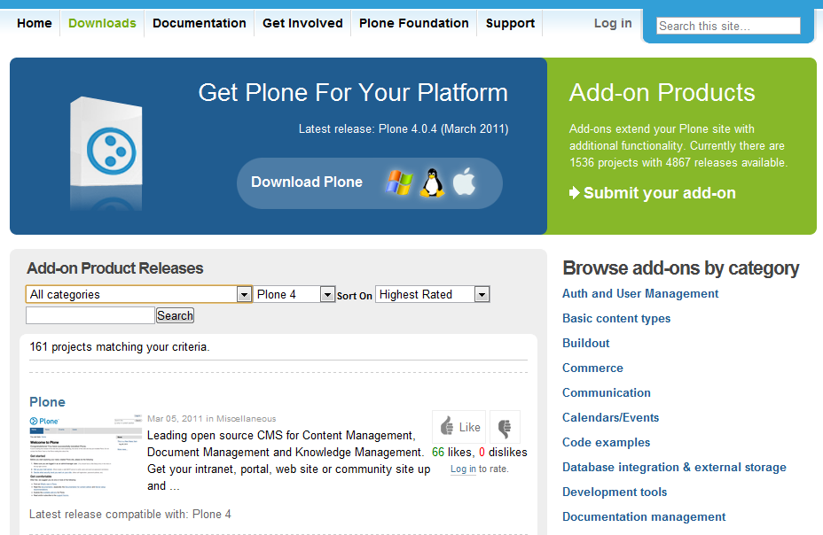
Task: Click '161 projects matching your criteria.' text
Action: 119,347
